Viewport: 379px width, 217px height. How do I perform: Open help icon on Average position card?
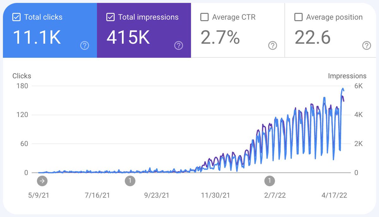pos(366,46)
